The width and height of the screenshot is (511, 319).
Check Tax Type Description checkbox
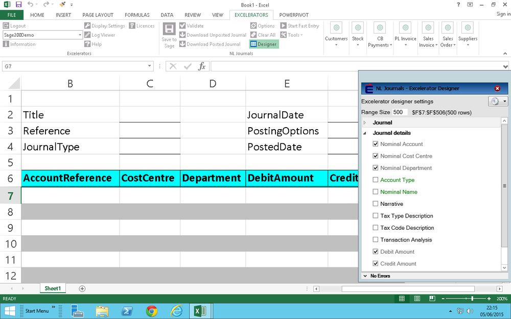376,216
